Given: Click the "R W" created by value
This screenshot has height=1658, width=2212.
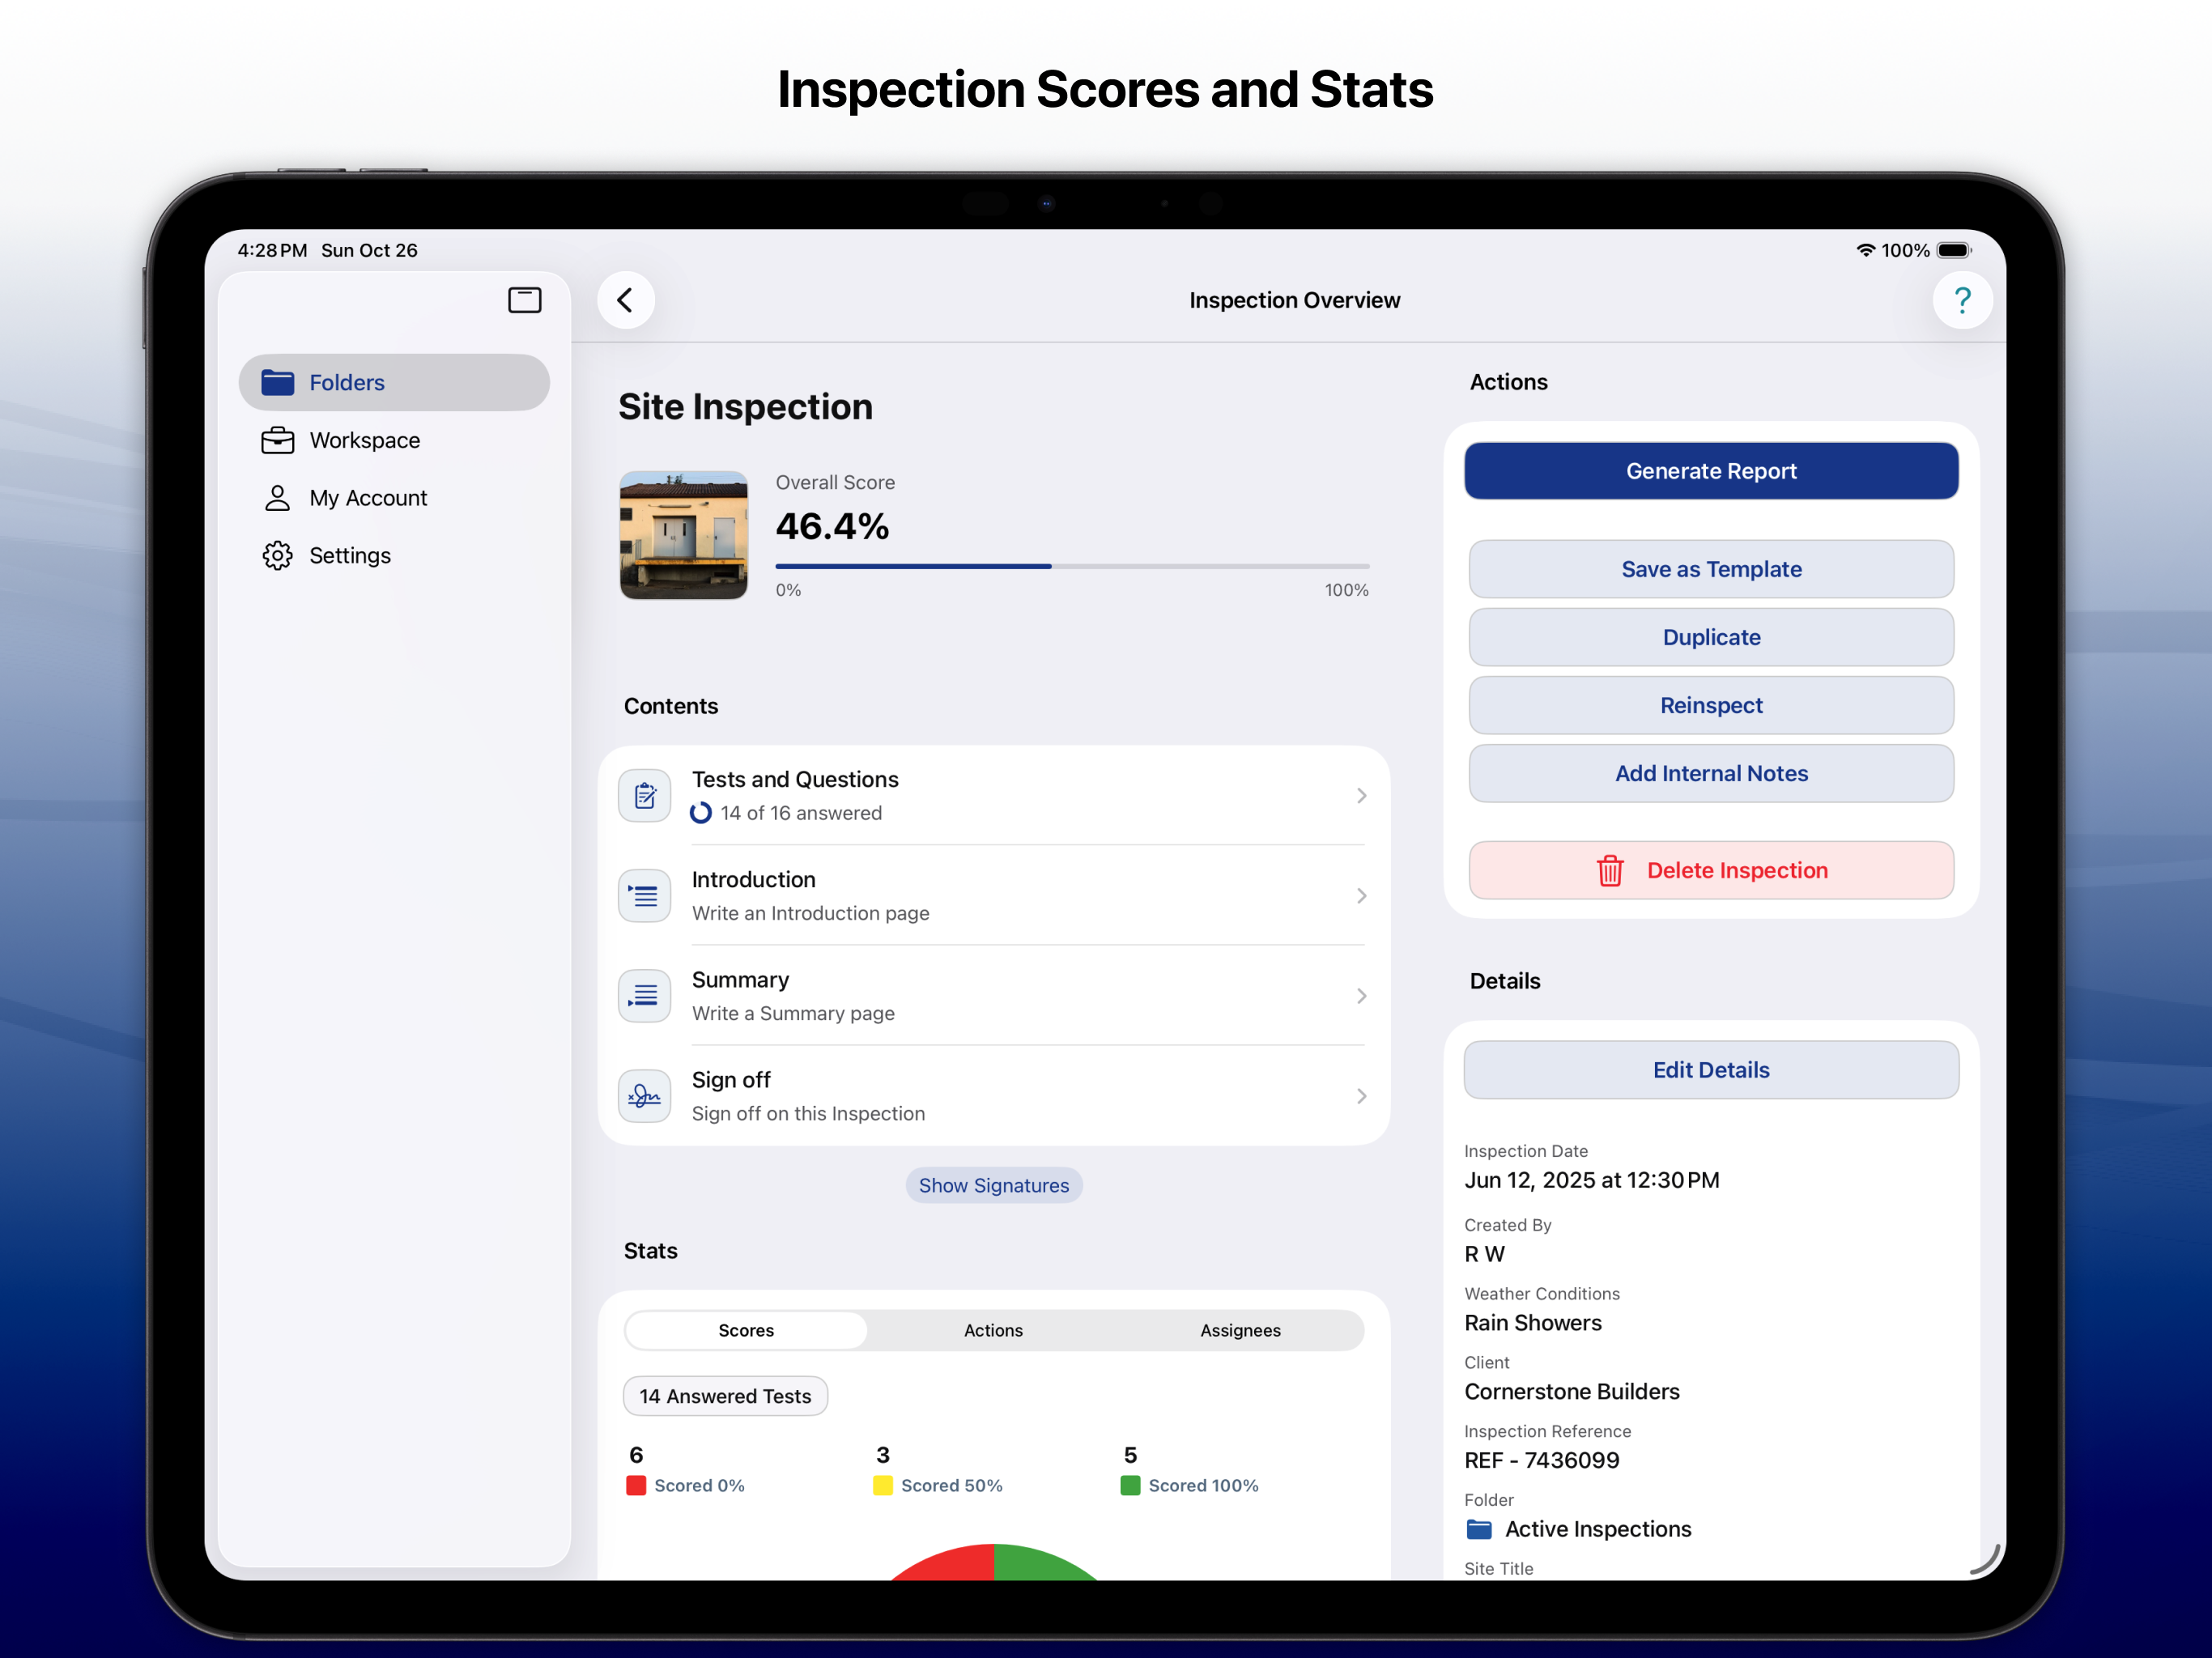Looking at the screenshot, I should [1484, 1254].
